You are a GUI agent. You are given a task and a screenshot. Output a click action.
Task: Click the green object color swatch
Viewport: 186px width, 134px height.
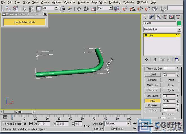pyautogui.click(x=179, y=23)
